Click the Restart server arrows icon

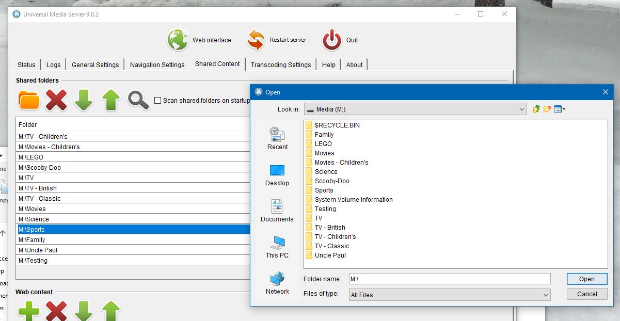coord(256,40)
